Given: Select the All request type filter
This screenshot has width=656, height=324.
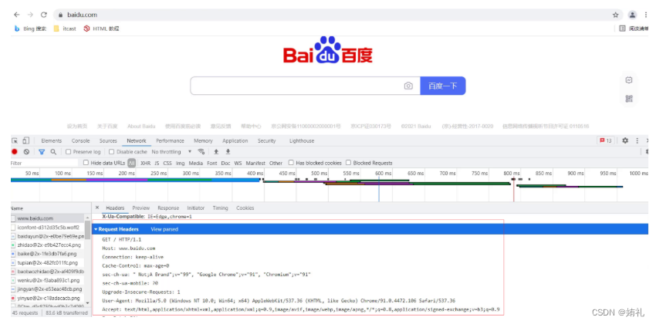Looking at the screenshot, I should (132, 163).
